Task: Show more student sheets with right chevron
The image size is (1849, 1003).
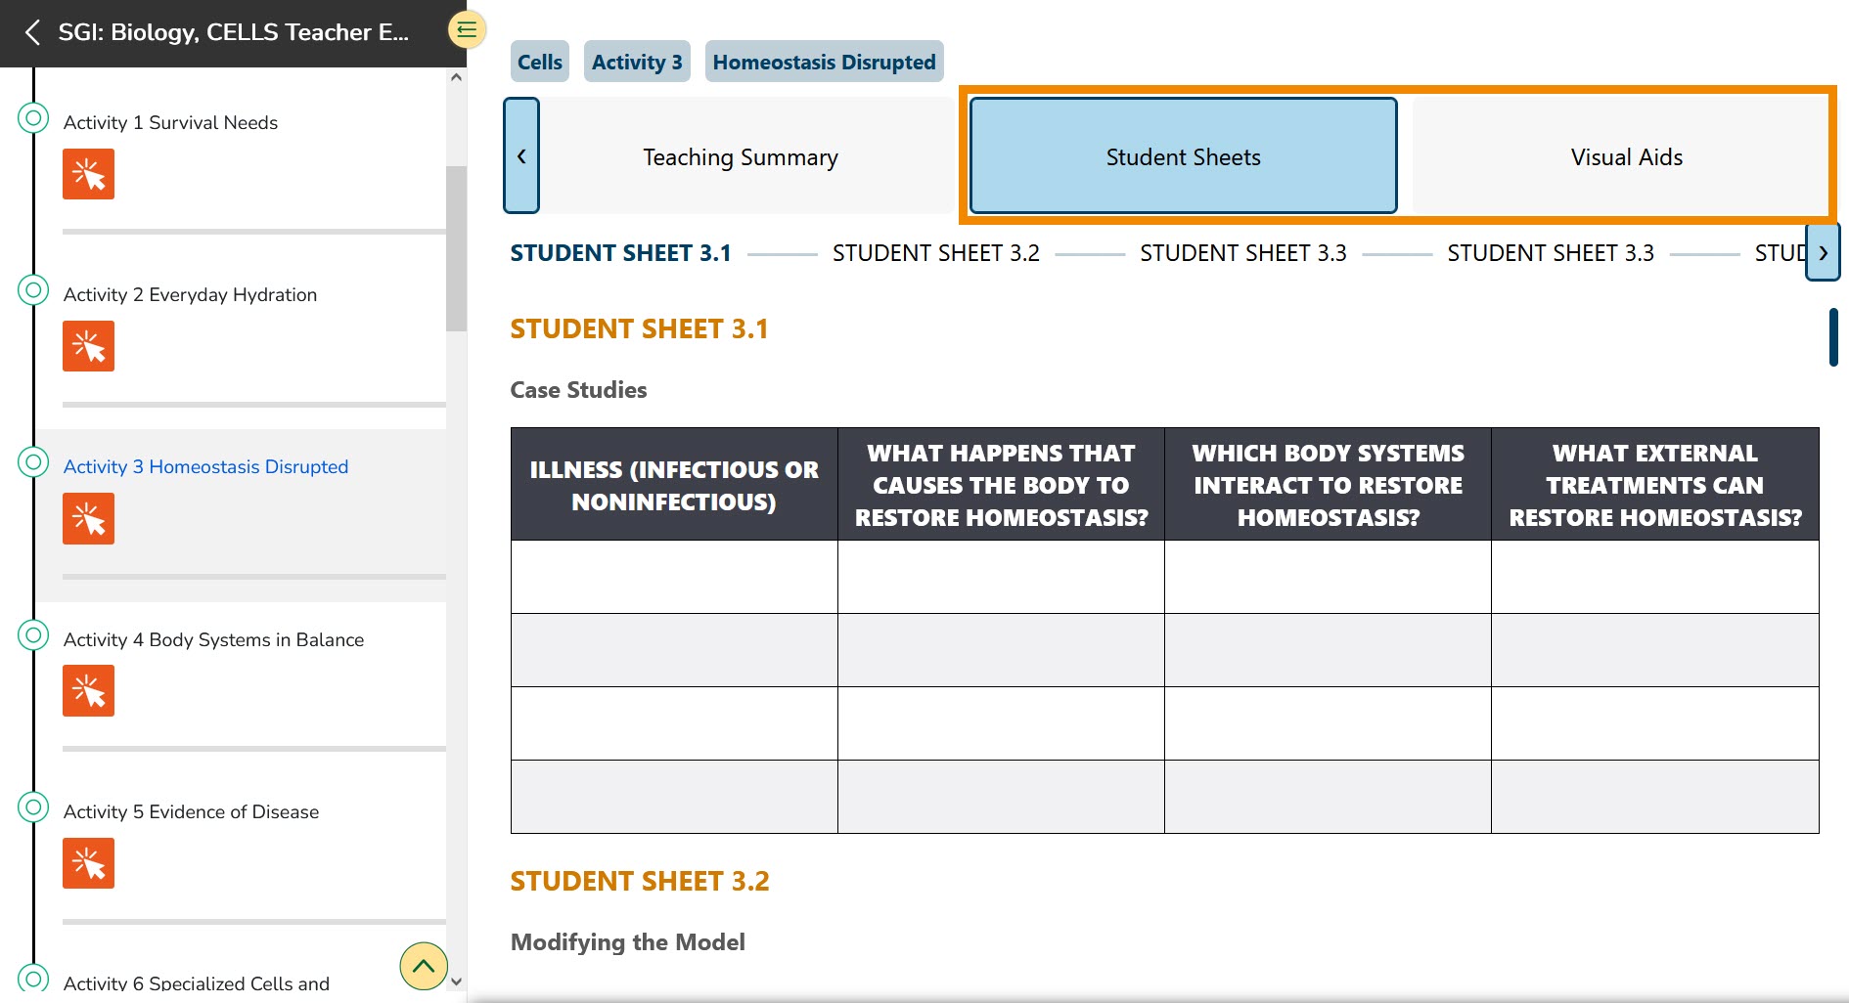Action: pyautogui.click(x=1822, y=253)
